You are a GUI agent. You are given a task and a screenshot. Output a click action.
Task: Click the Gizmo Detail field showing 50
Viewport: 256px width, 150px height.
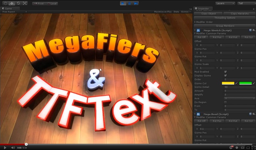pos(239,87)
